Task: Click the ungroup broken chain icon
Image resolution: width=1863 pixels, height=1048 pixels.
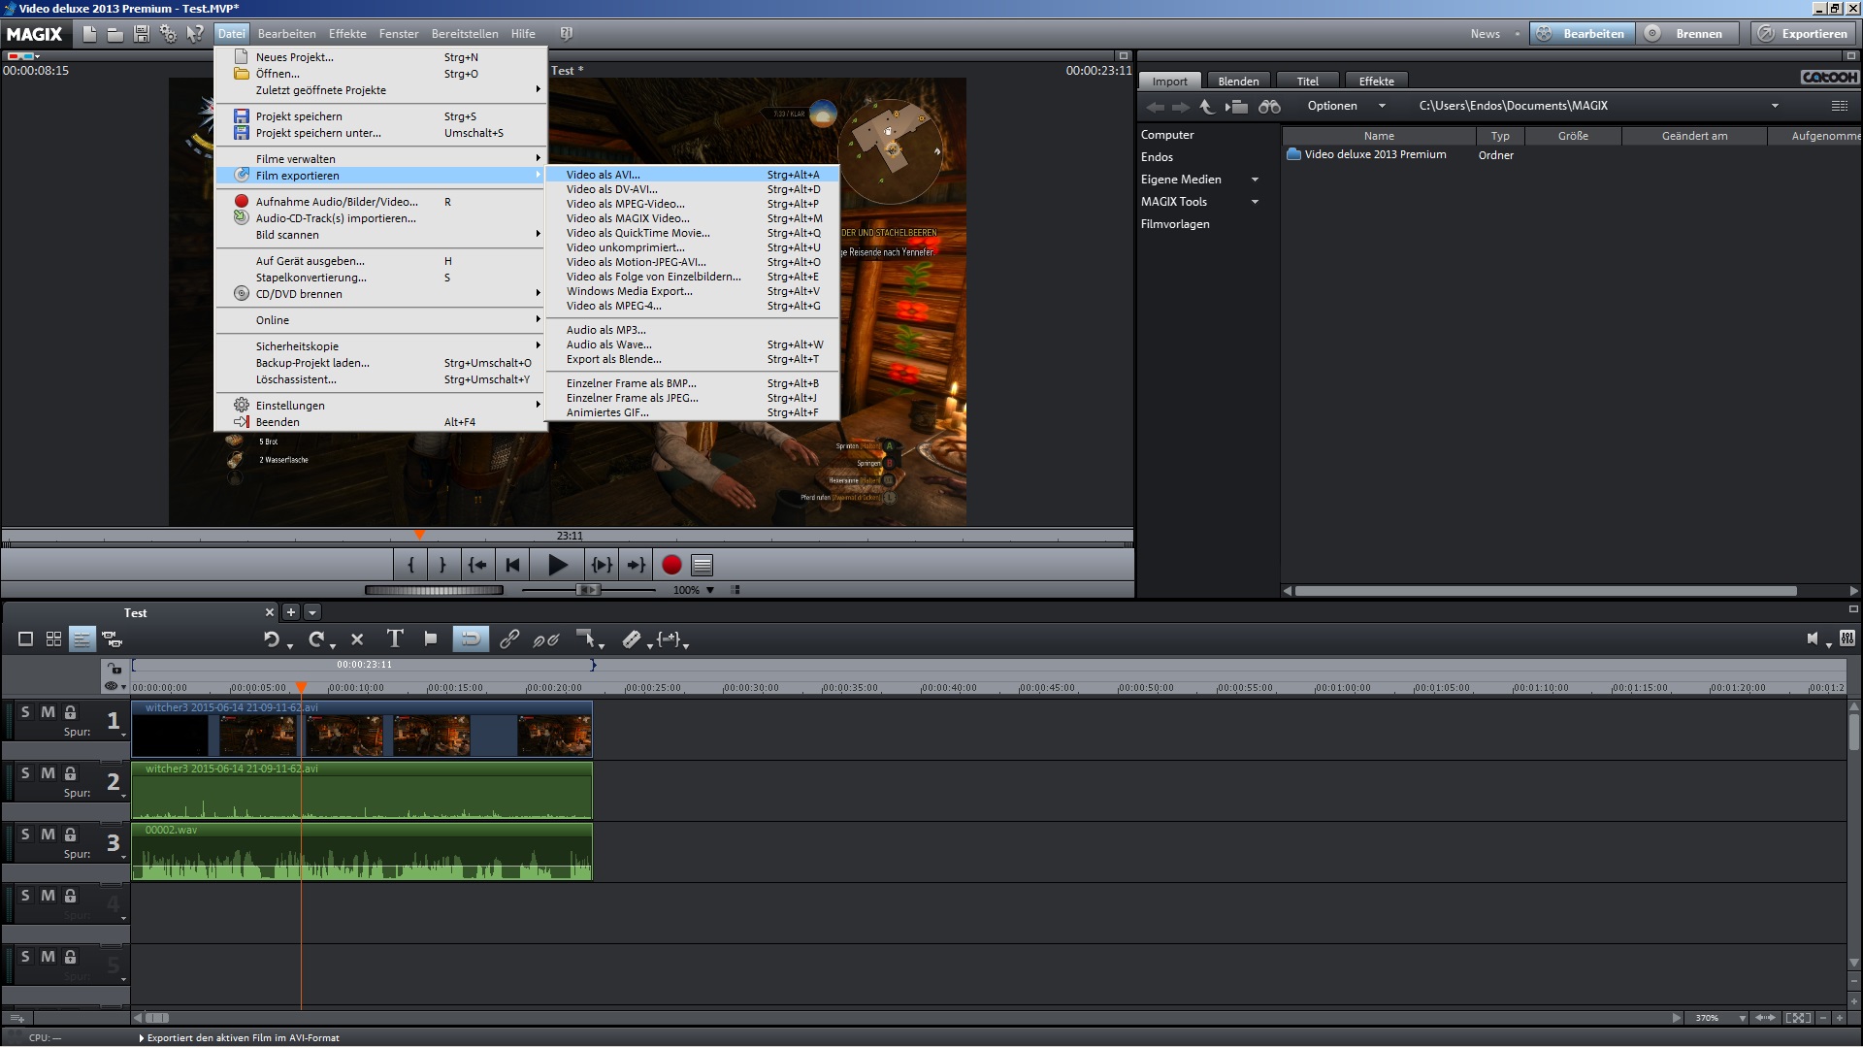Action: tap(546, 639)
